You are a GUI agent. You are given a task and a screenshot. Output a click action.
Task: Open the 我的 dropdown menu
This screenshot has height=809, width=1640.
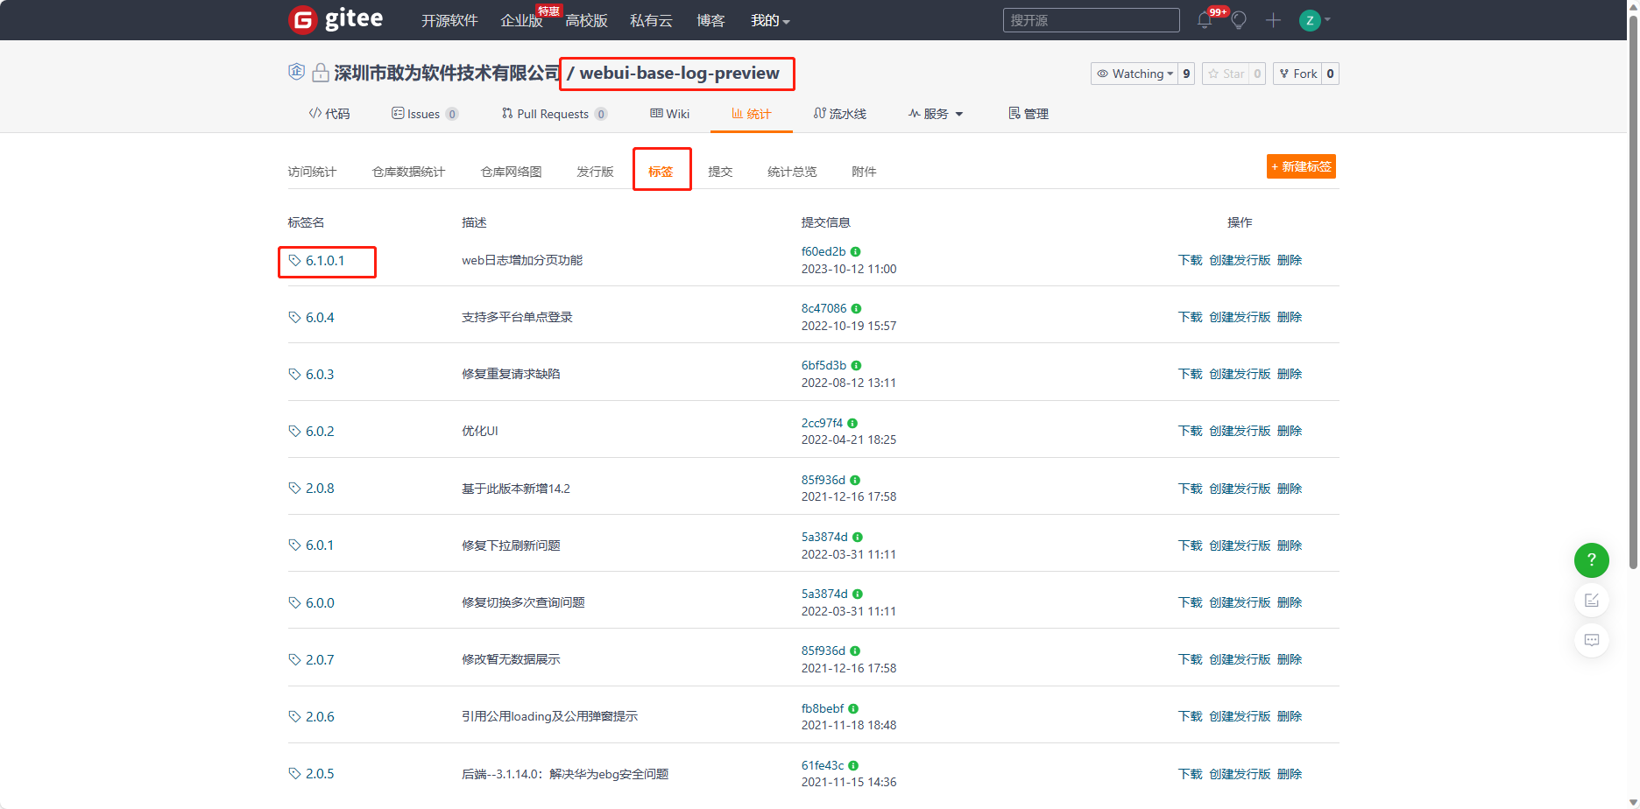tap(770, 20)
